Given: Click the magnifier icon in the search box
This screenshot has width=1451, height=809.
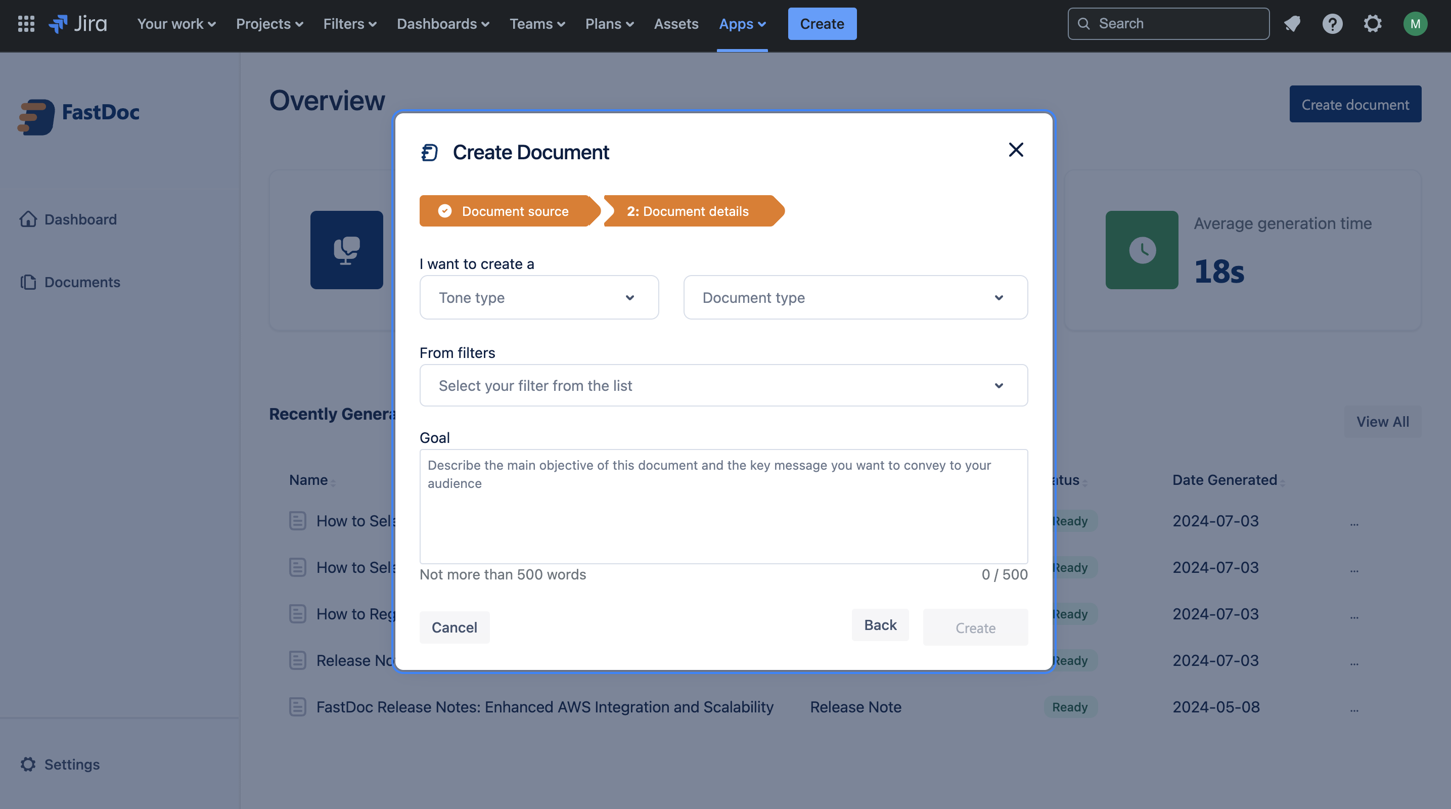Looking at the screenshot, I should (1084, 24).
